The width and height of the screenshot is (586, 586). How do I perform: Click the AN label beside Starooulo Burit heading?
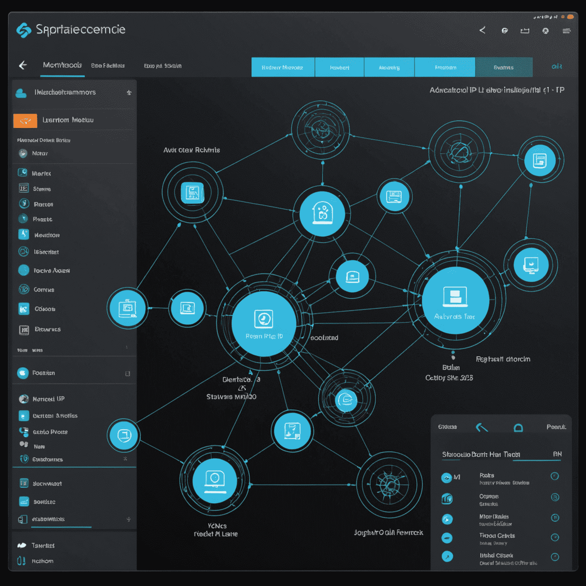click(x=557, y=454)
